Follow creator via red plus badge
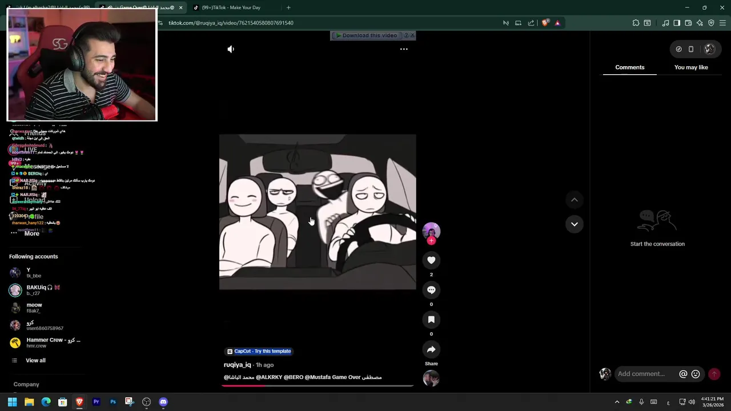 click(x=431, y=241)
